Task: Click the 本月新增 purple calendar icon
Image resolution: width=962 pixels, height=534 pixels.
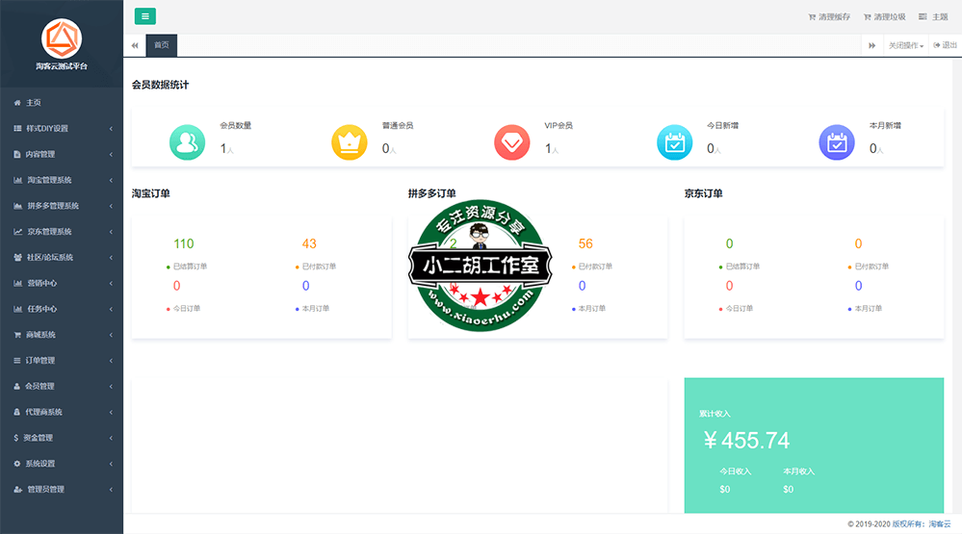Action: pos(836,142)
